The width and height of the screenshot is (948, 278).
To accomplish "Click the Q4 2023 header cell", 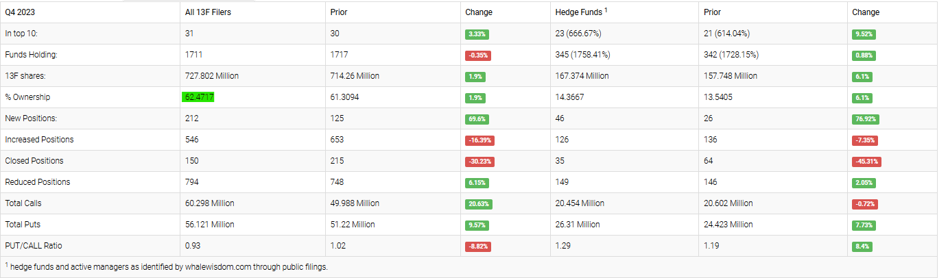I will 20,12.
